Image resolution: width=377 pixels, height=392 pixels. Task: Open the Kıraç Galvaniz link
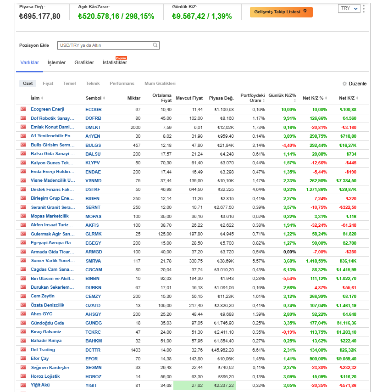tap(46, 332)
